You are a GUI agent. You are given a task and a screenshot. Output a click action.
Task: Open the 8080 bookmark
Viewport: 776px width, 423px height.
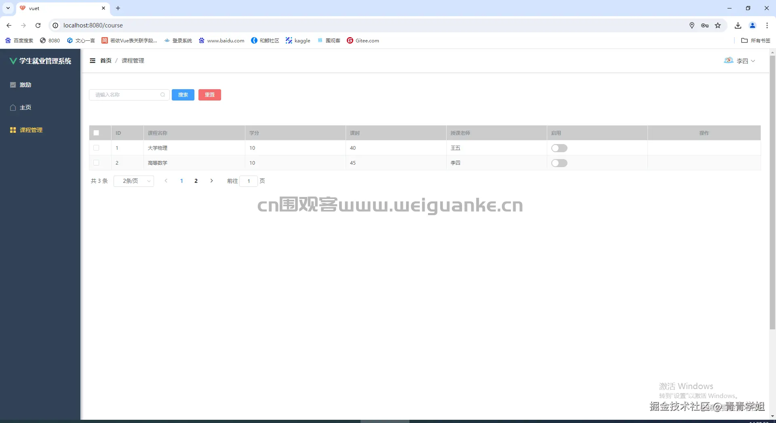tap(50, 40)
